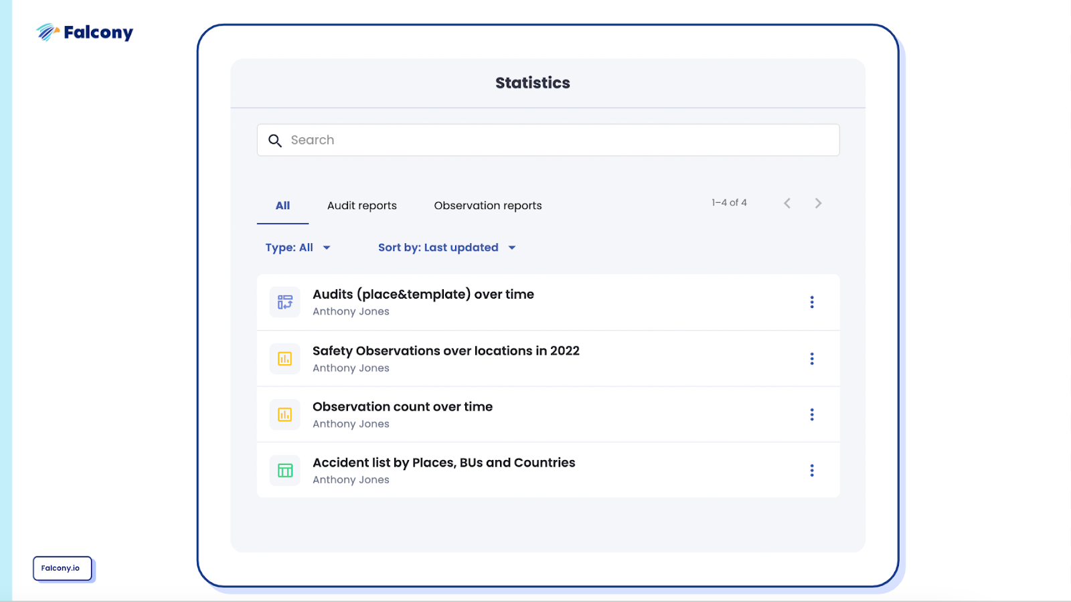Click the Falcony logo

tap(84, 32)
